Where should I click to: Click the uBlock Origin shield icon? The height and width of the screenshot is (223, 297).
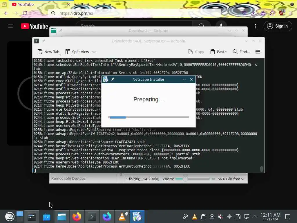281,13
